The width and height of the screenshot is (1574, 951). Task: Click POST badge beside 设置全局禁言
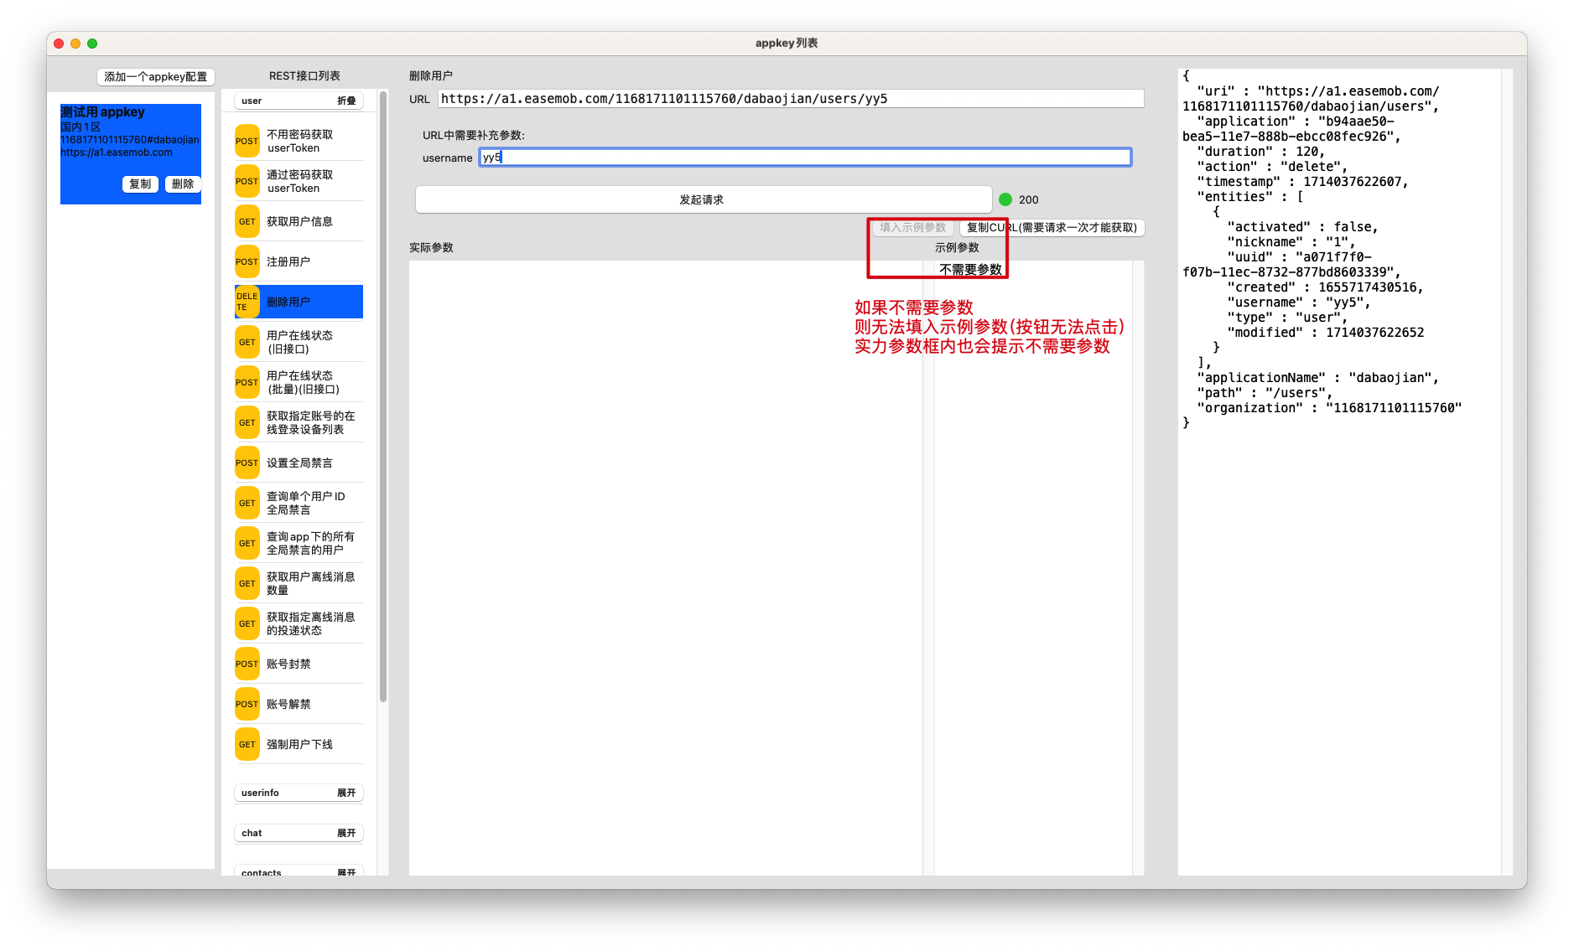(247, 463)
